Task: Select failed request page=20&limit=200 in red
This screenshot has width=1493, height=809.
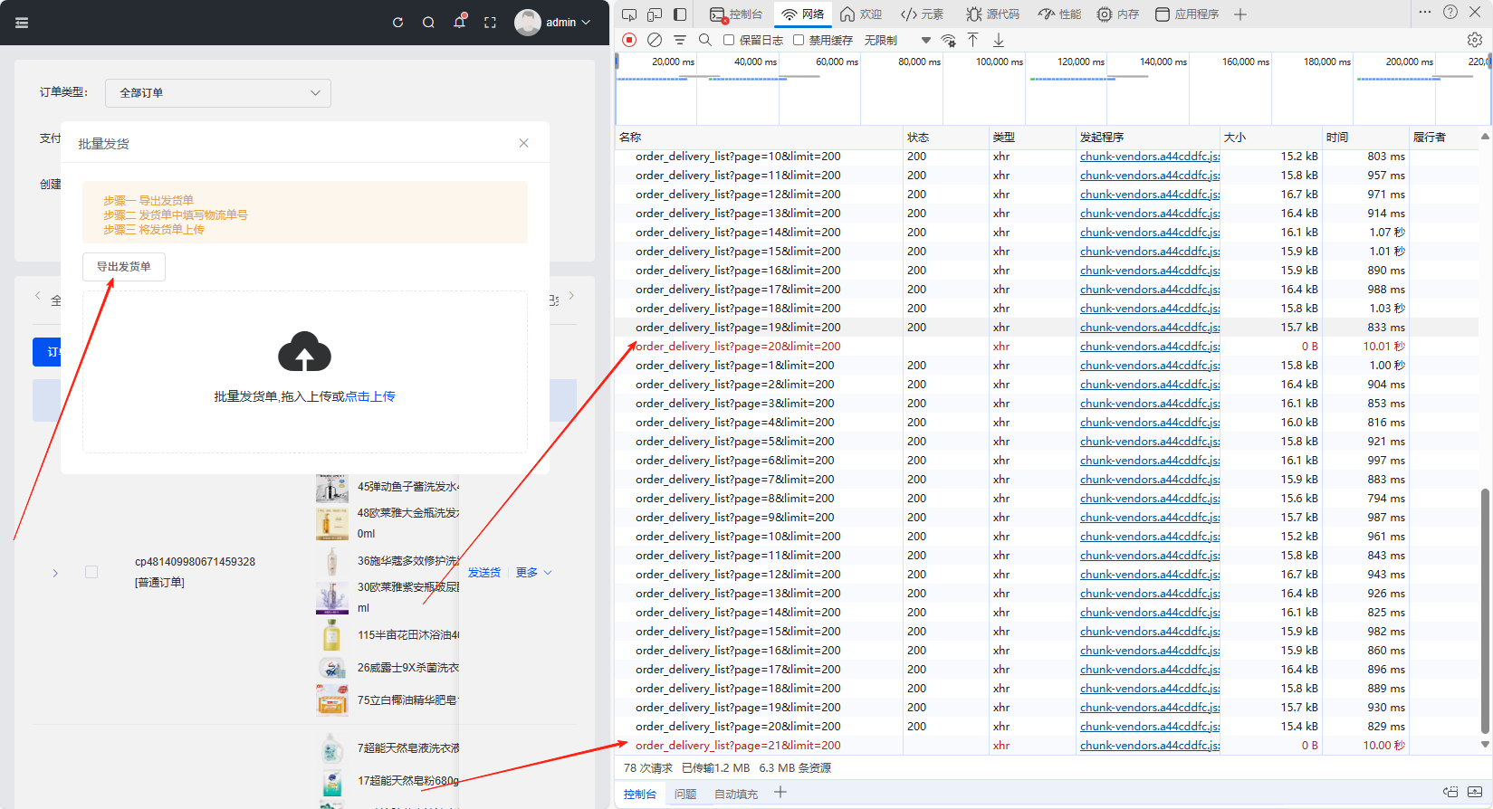Action: [x=738, y=347]
